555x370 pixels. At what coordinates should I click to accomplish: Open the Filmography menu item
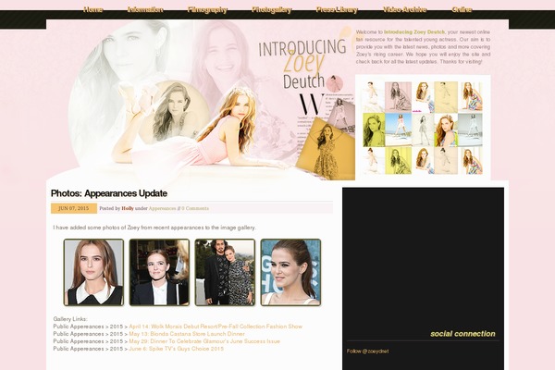tap(207, 9)
